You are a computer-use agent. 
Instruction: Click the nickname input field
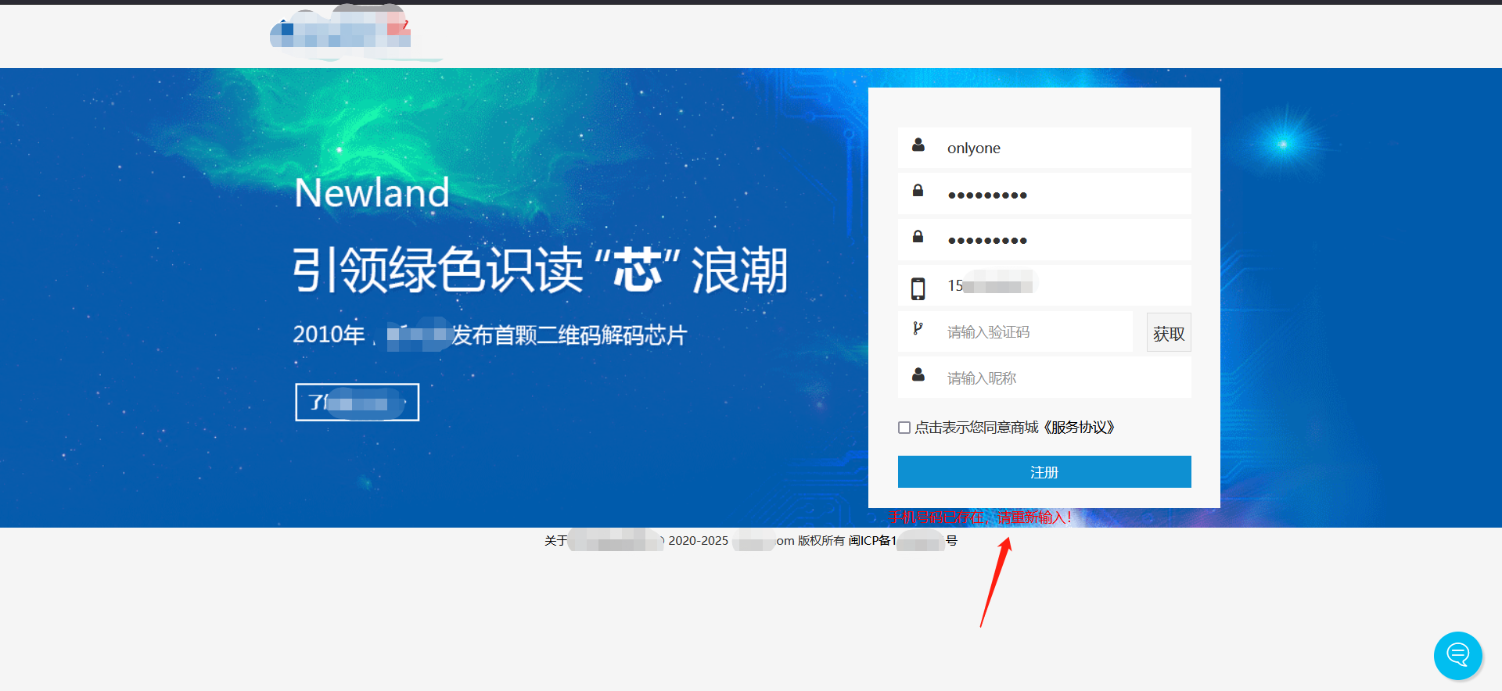pyautogui.click(x=1044, y=378)
